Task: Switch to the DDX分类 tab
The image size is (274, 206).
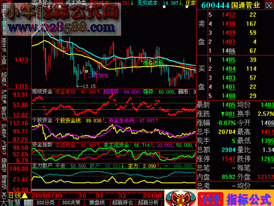Action: point(45,203)
